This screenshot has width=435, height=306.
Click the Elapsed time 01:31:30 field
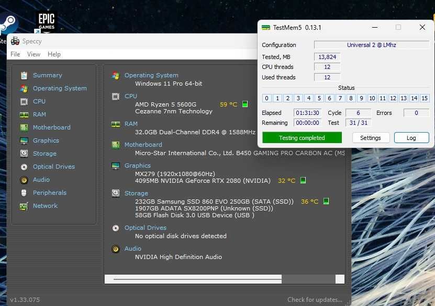pyautogui.click(x=307, y=113)
